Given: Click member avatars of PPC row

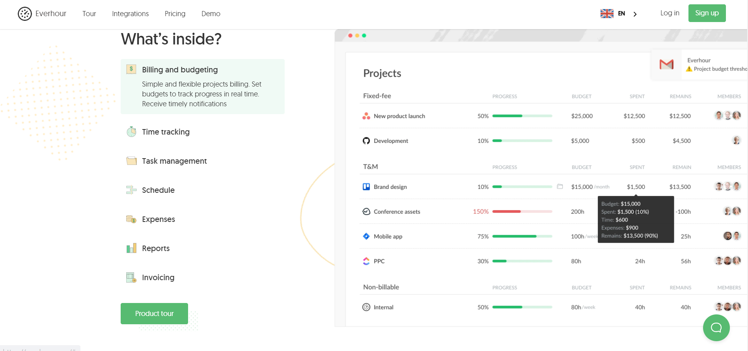Looking at the screenshot, I should click(x=728, y=260).
